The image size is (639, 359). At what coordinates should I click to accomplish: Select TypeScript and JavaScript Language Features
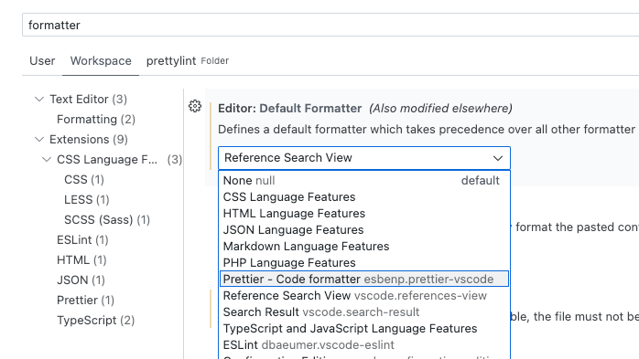[x=364, y=329]
